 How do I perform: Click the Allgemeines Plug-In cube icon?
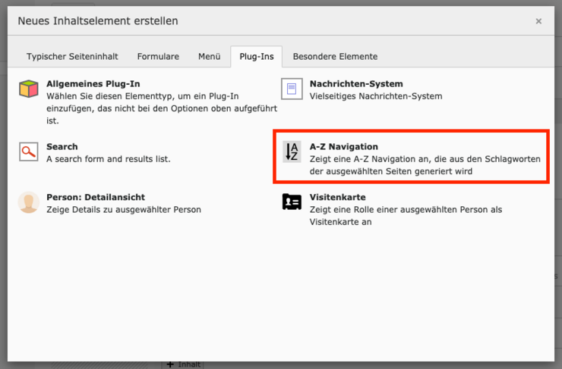click(x=29, y=89)
